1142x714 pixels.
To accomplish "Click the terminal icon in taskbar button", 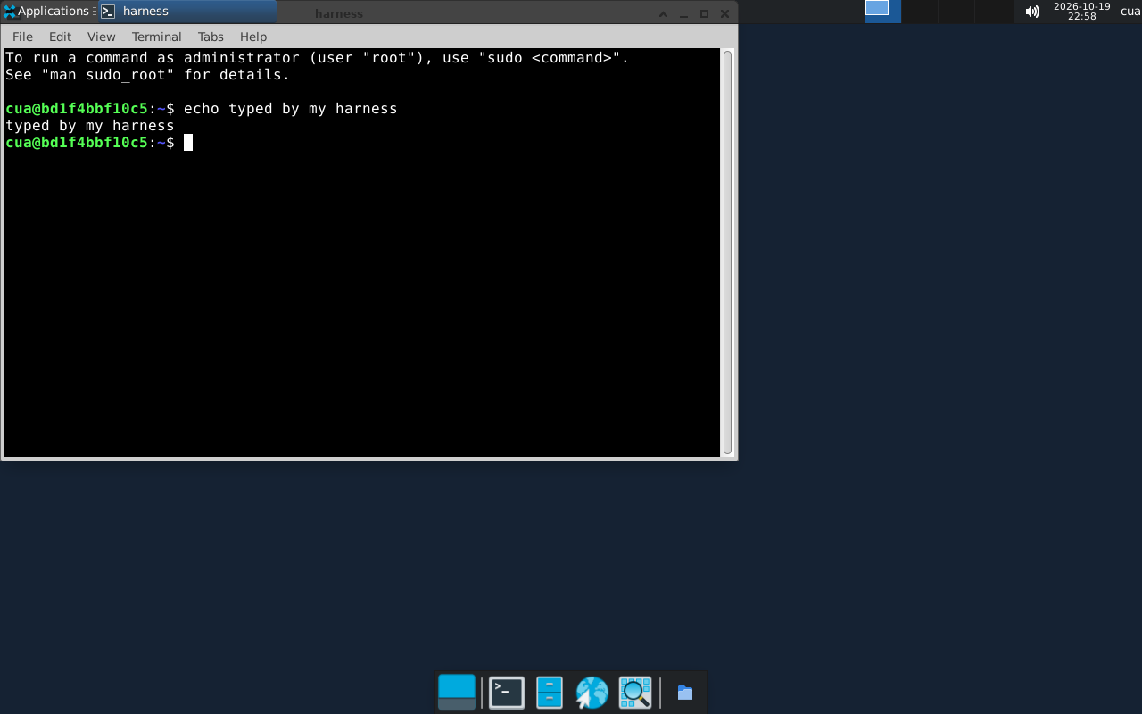I will (x=108, y=12).
